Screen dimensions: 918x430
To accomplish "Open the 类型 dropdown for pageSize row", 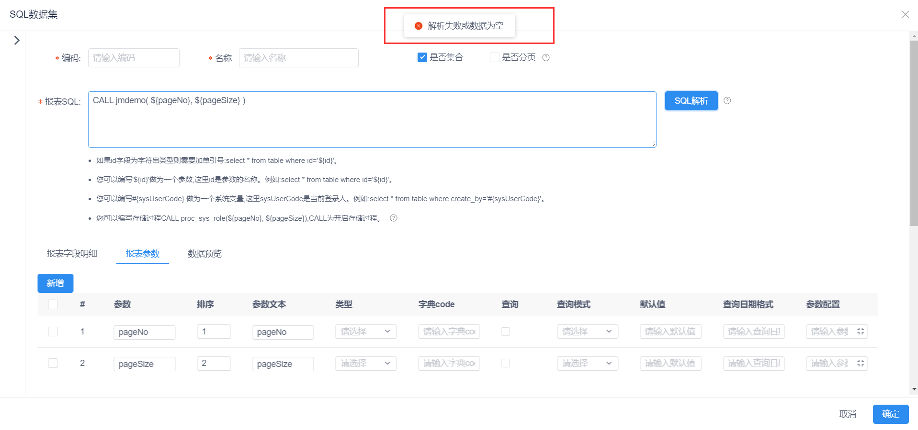I will click(366, 363).
